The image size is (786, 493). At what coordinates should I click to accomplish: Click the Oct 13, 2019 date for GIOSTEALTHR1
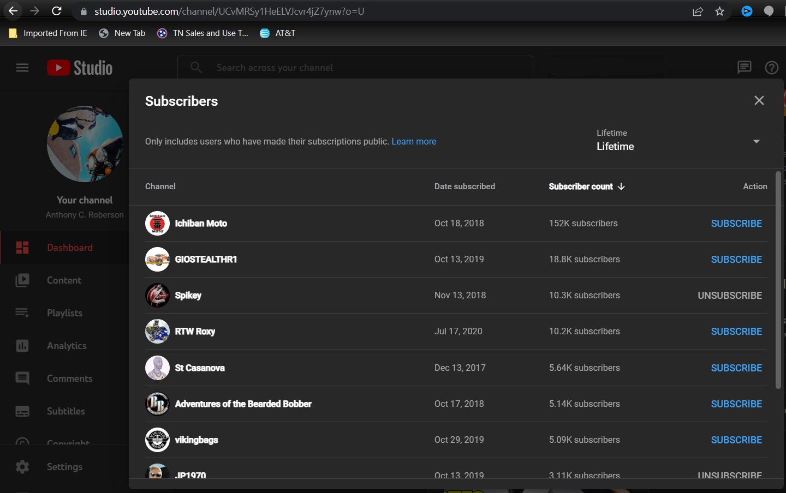(459, 260)
